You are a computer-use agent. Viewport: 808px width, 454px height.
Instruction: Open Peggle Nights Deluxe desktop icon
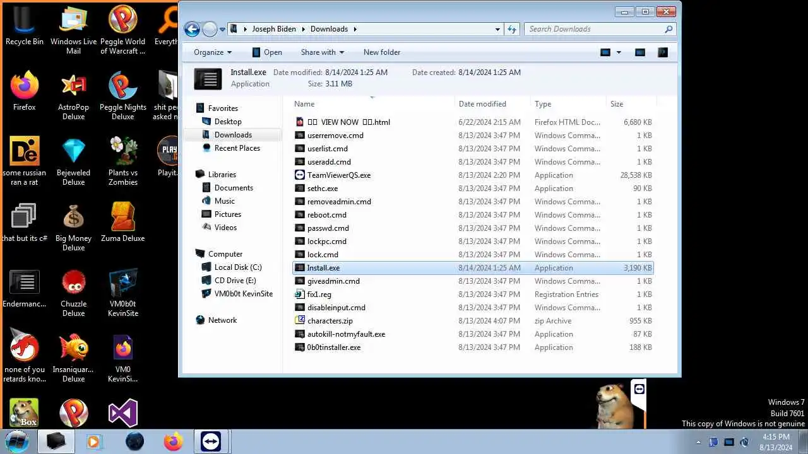pyautogui.click(x=122, y=96)
